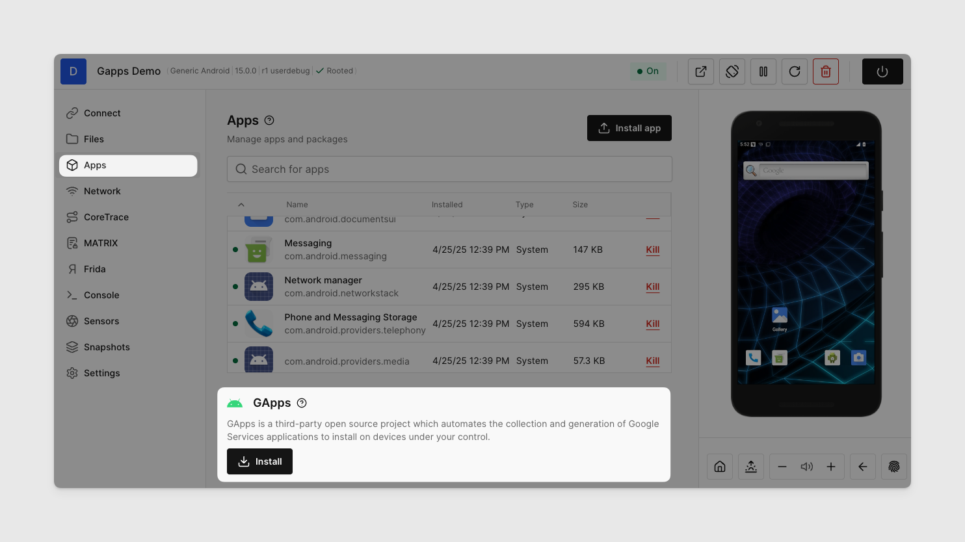The width and height of the screenshot is (965, 542).
Task: Click the Network manager app icon
Action: tap(259, 287)
